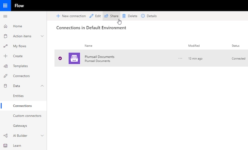Expand the Action items chevron
The image size is (248, 150).
click(x=42, y=36)
